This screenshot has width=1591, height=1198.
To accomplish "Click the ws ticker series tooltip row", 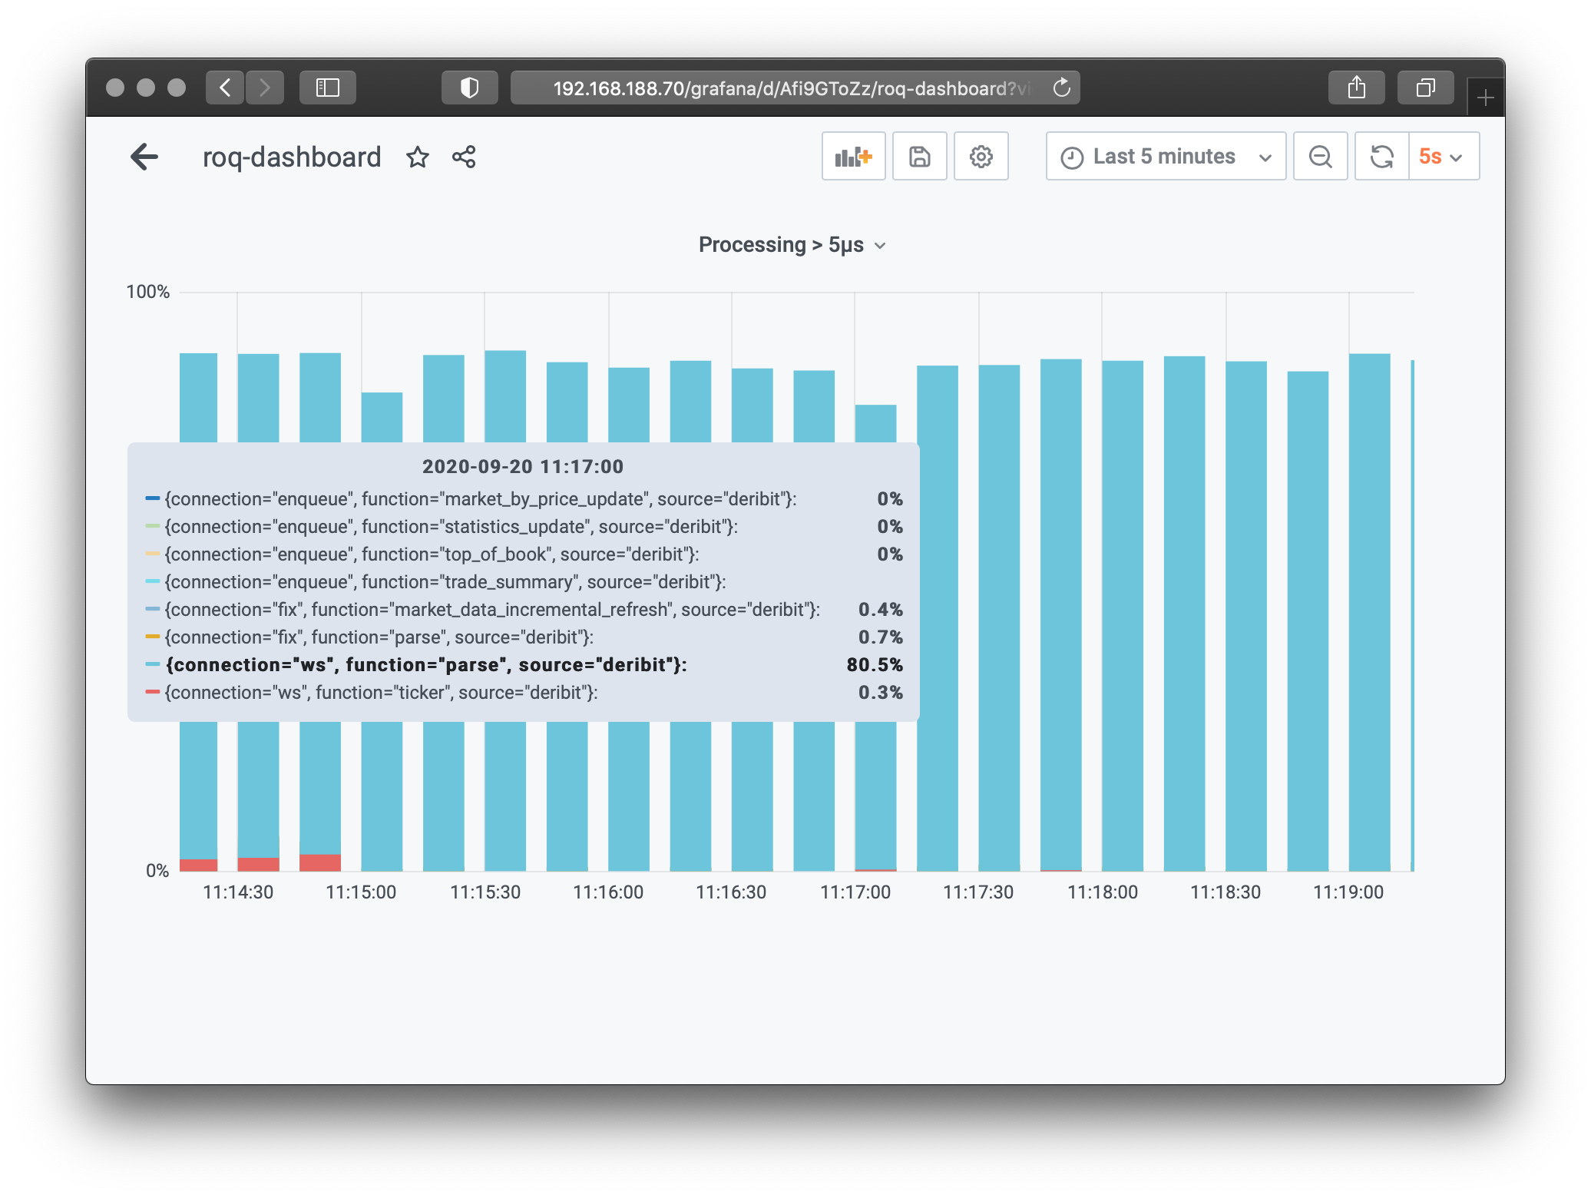I will click(524, 693).
